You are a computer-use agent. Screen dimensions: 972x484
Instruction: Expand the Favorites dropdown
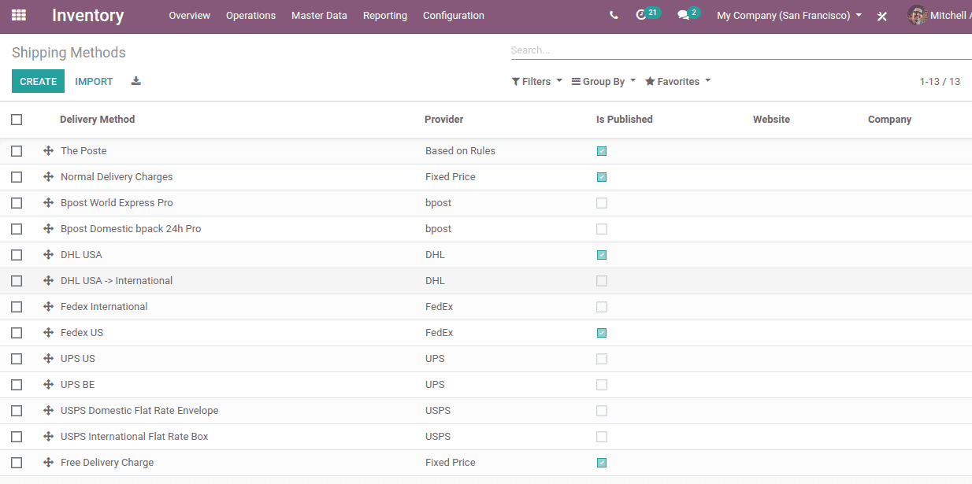tap(677, 81)
